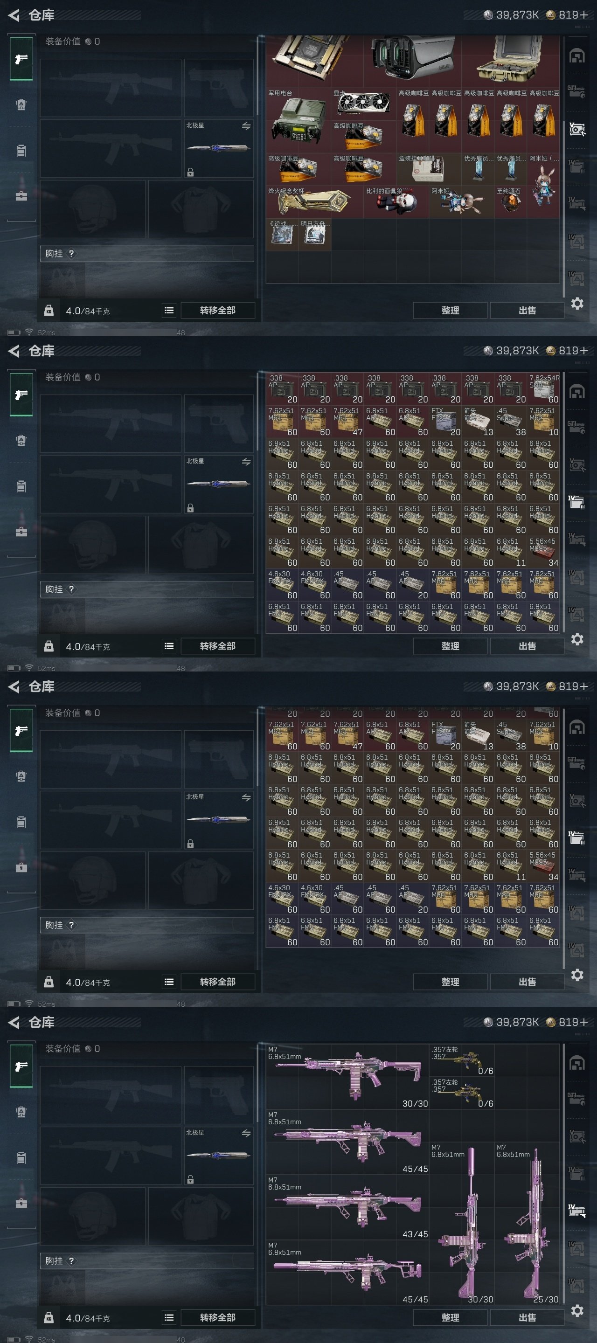Select the vertical M7 rifle with 25/30

click(527, 1223)
